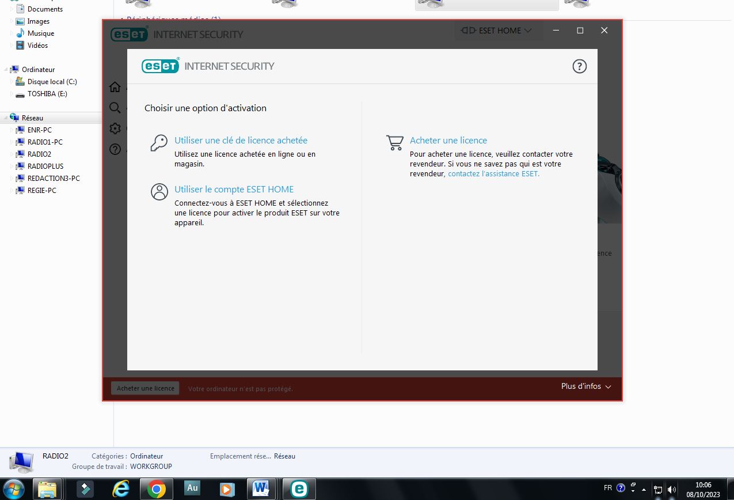The image size is (734, 500).
Task: Click the key icon for license key
Action: click(159, 143)
